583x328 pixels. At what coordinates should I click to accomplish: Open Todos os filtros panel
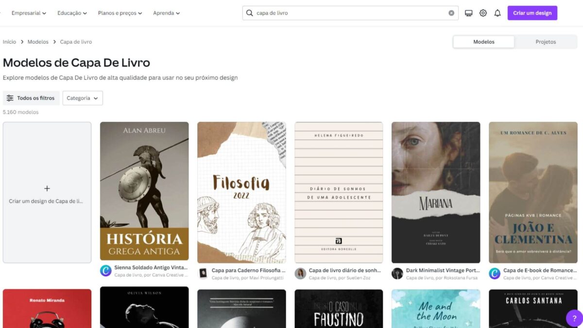point(31,98)
